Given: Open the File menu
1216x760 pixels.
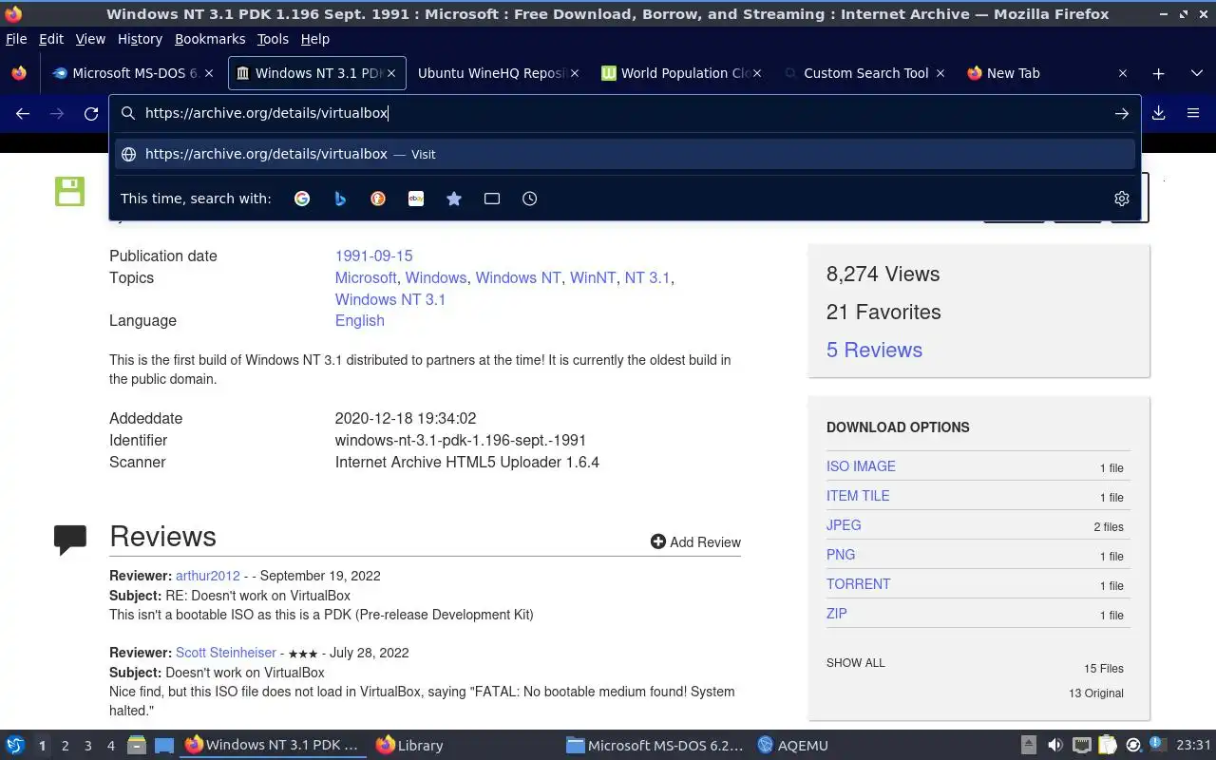Looking at the screenshot, I should (x=16, y=39).
